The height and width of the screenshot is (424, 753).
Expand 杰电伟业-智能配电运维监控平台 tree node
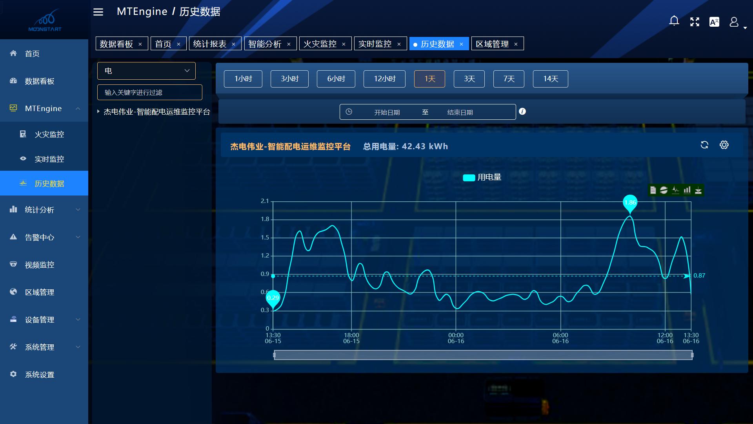98,112
